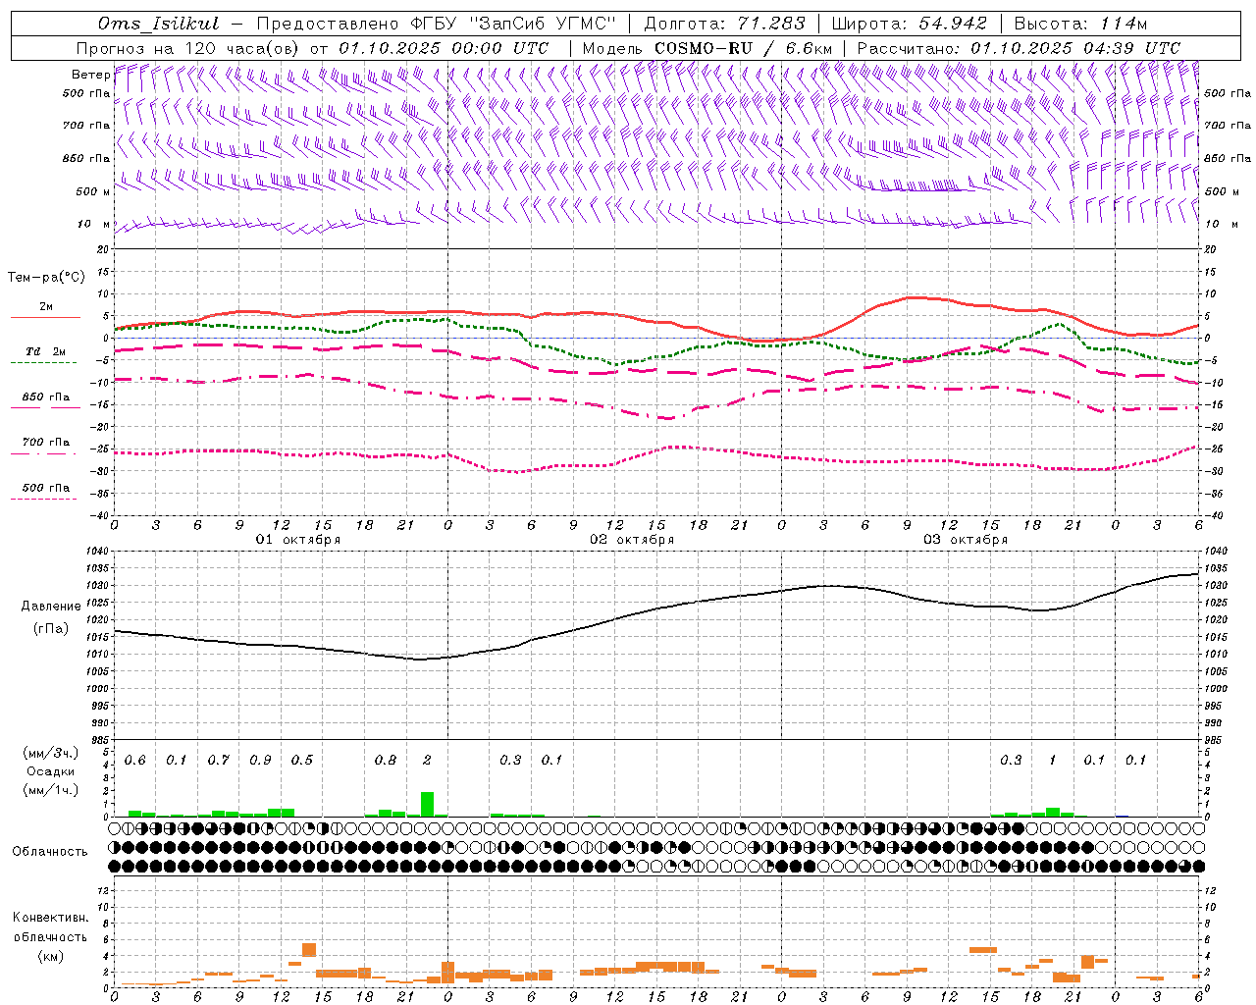Image resolution: width=1256 pixels, height=1005 pixels.
Task: Select the text Прогноз на 120 часа(ов)
Action: coord(188,48)
